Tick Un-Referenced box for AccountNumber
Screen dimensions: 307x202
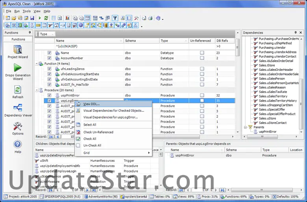[202, 58]
